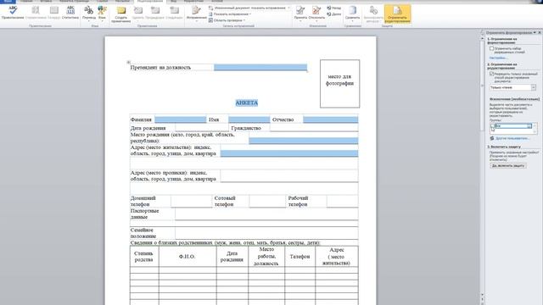The image size is (543, 305).
Task: Click the Настройки link
Action: click(x=498, y=58)
